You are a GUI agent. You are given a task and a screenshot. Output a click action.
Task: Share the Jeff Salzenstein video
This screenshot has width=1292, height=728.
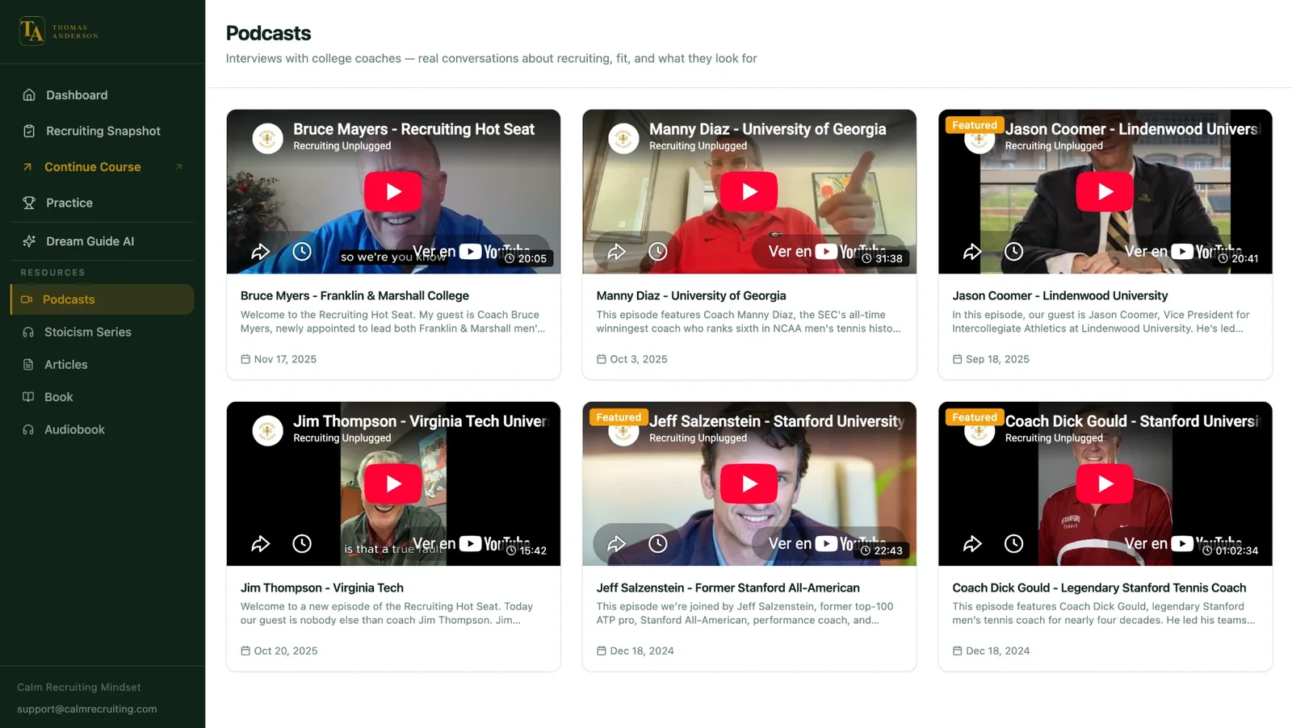tap(617, 544)
